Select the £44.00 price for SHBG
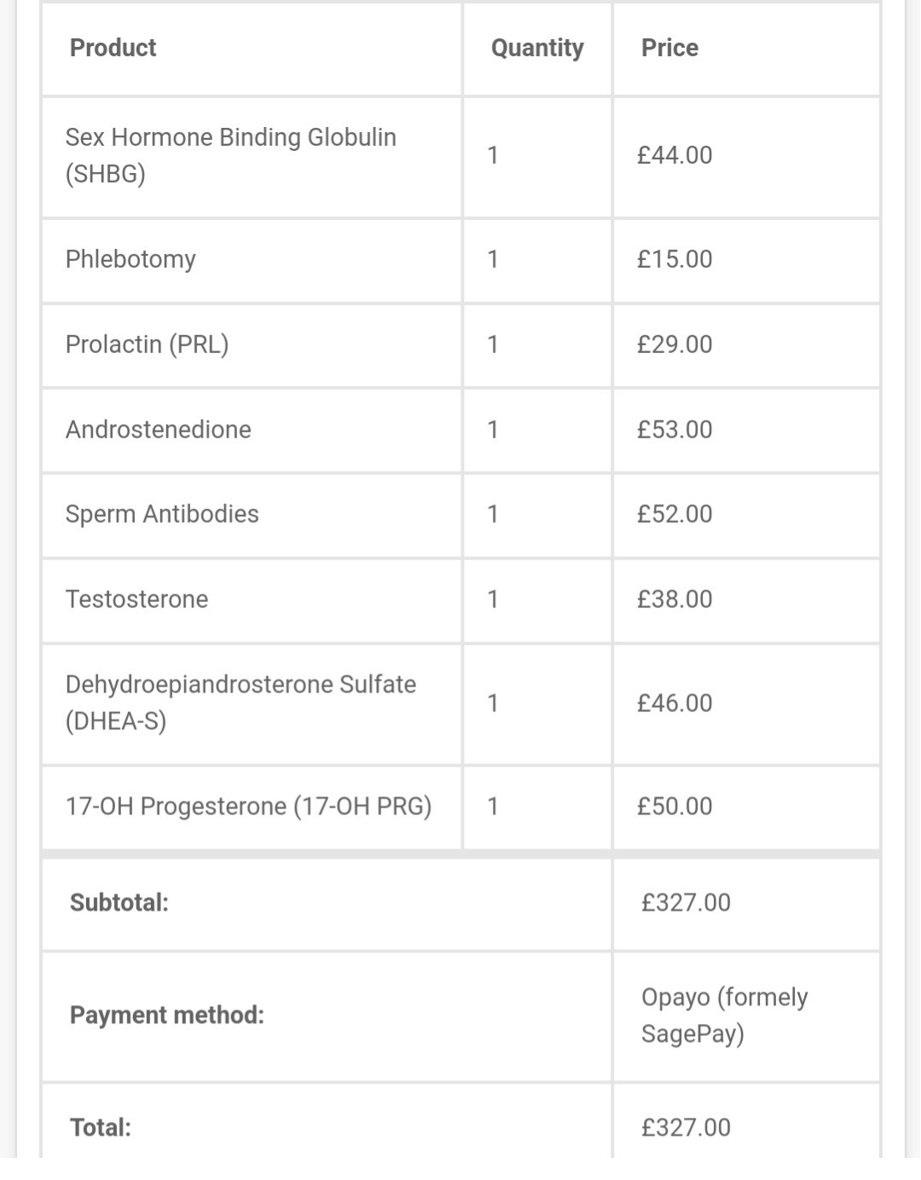The height and width of the screenshot is (1180, 921). coord(675,155)
